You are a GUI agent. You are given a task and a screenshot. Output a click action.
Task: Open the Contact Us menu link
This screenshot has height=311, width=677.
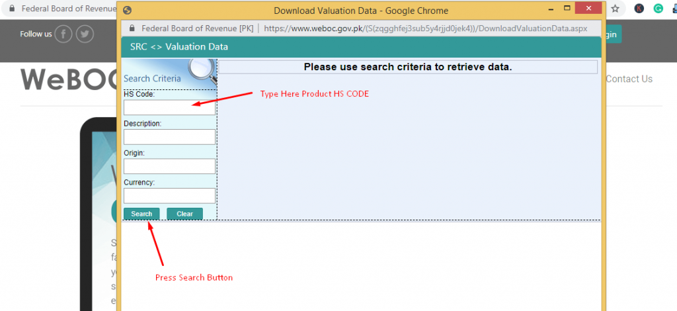pos(629,79)
